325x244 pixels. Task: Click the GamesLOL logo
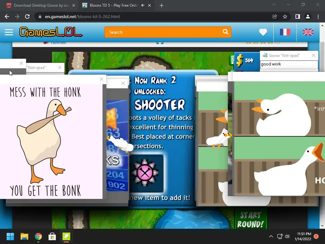[x=51, y=32]
